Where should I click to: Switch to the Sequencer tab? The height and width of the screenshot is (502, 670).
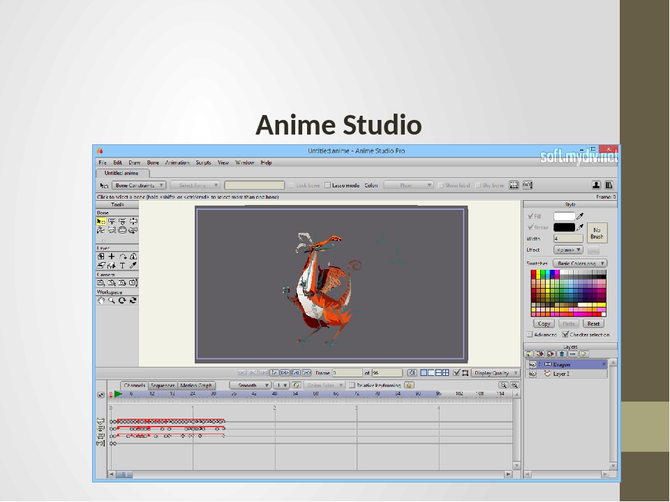(163, 385)
